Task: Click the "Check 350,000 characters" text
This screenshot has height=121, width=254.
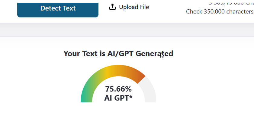Action: [x=220, y=12]
